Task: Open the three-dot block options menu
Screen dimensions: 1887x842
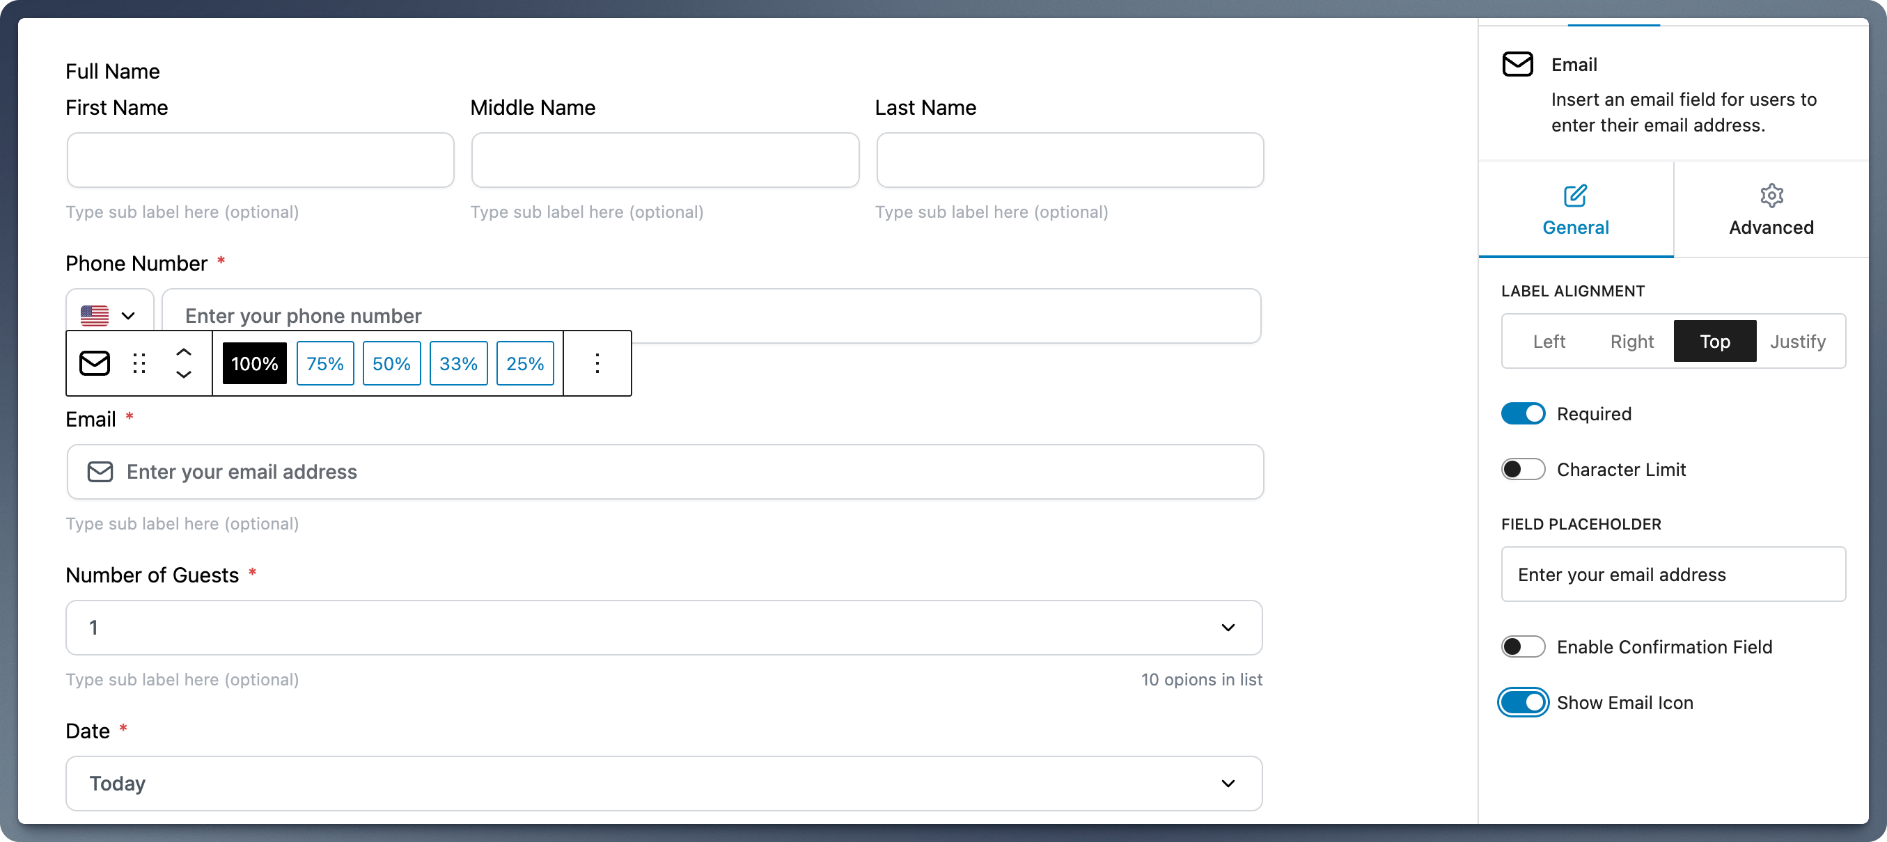Action: point(597,363)
